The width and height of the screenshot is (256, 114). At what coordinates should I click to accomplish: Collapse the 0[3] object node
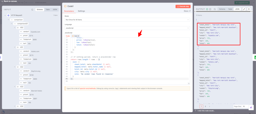click(x=15, y=86)
